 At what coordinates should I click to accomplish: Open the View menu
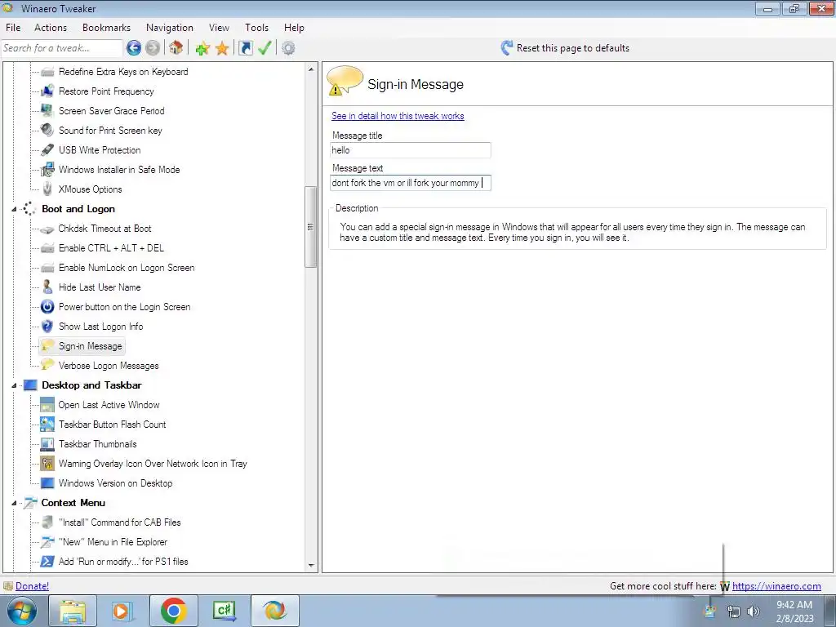coord(219,28)
